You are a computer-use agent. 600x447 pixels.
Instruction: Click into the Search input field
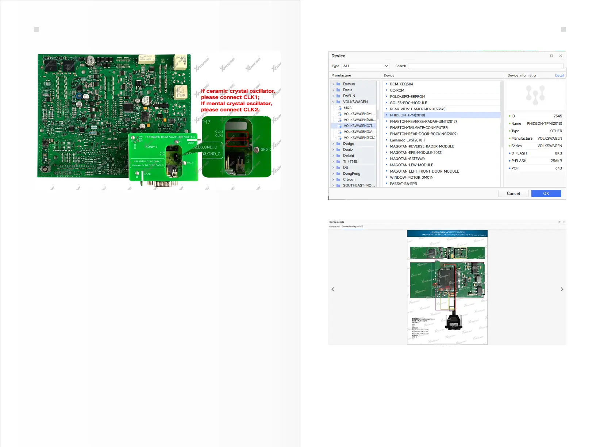485,66
